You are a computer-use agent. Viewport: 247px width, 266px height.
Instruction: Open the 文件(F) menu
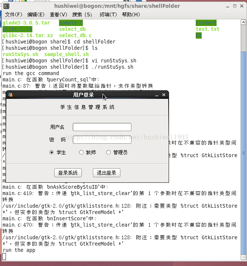click(x=14, y=14)
